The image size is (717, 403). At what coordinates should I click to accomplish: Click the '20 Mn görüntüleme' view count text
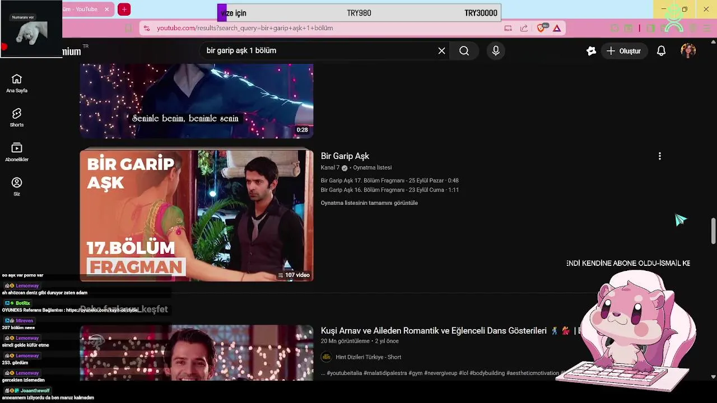tap(345, 341)
